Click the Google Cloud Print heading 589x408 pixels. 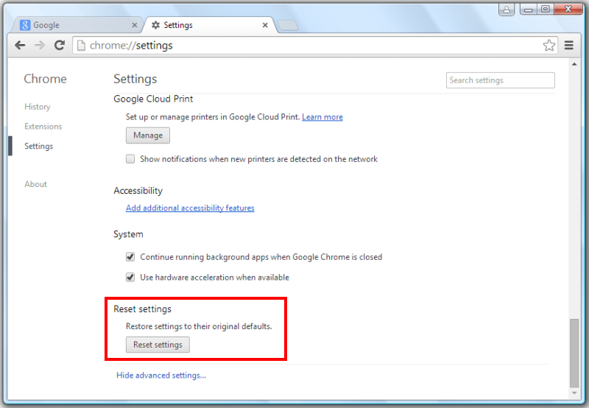[x=153, y=99]
